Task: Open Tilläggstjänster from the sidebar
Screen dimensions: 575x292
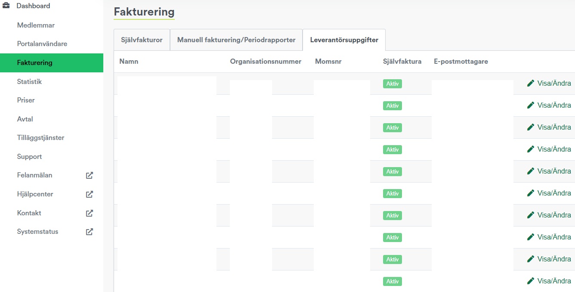Action: [x=40, y=138]
